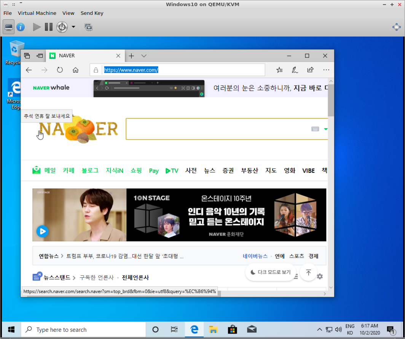Click the Run virtual machine play icon
405x339 pixels.
pos(37,27)
